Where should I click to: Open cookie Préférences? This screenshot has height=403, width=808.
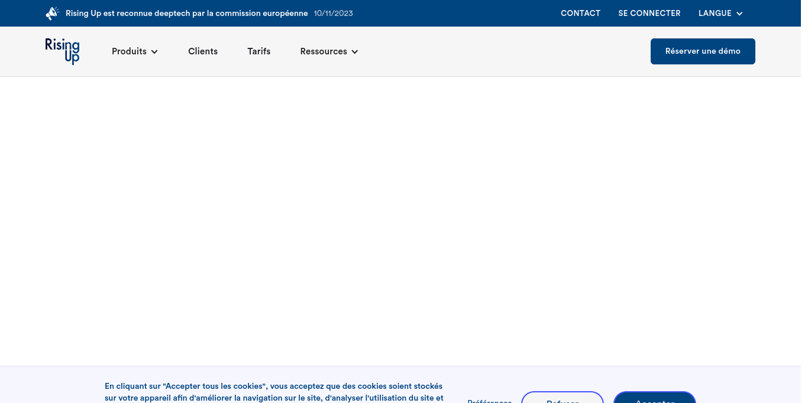click(x=489, y=400)
